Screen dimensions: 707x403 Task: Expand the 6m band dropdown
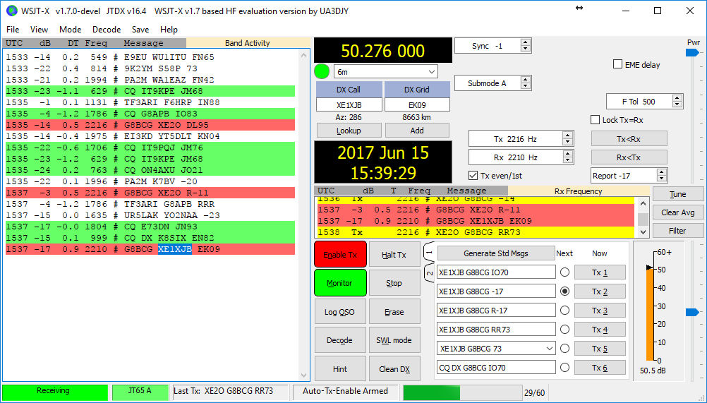click(431, 72)
